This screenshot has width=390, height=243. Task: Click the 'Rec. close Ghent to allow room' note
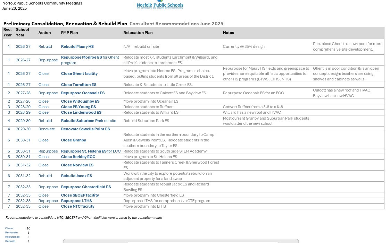pyautogui.click(x=348, y=46)
